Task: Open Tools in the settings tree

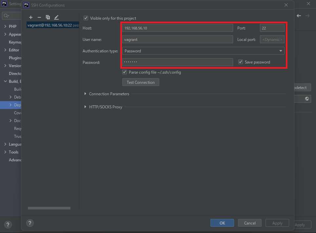Action: click(x=13, y=152)
